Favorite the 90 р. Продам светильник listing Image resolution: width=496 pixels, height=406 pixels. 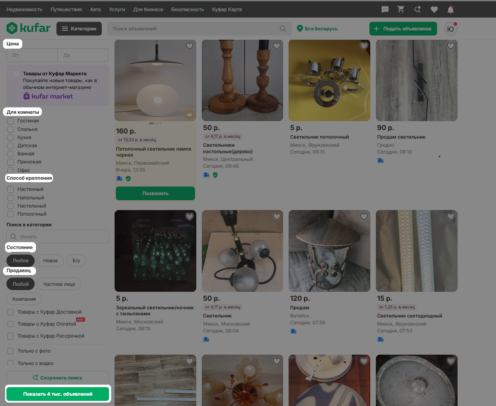tap(451, 46)
